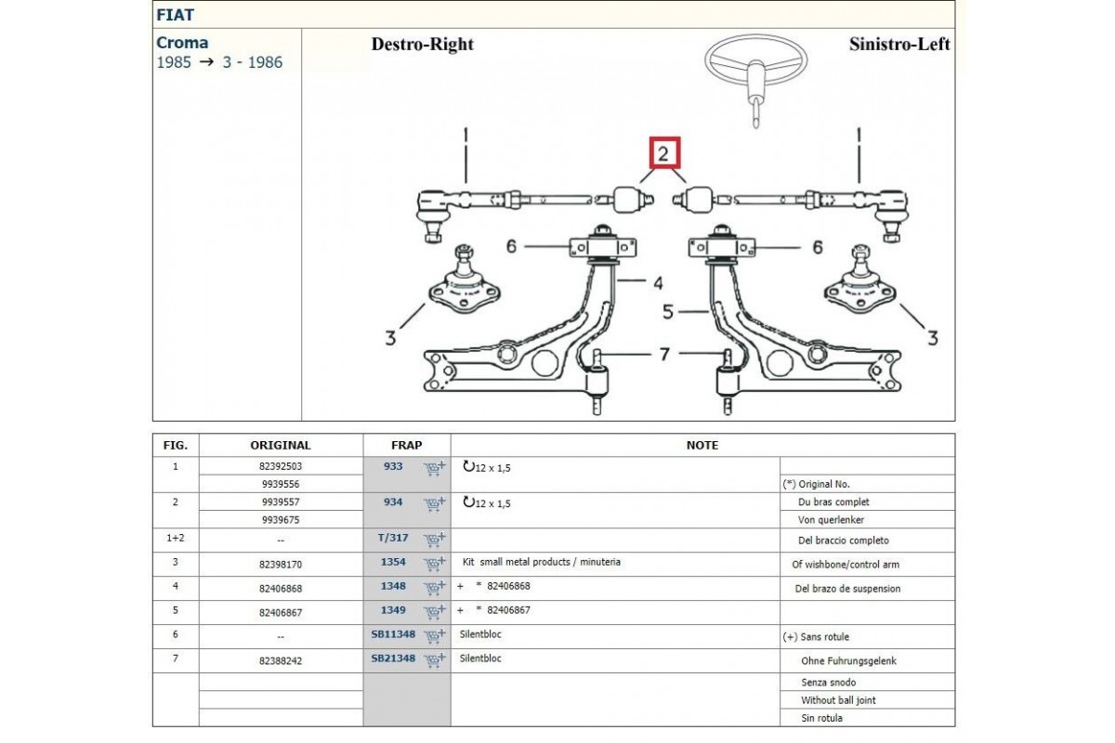Click the ORIGINAL column header

coord(281,446)
